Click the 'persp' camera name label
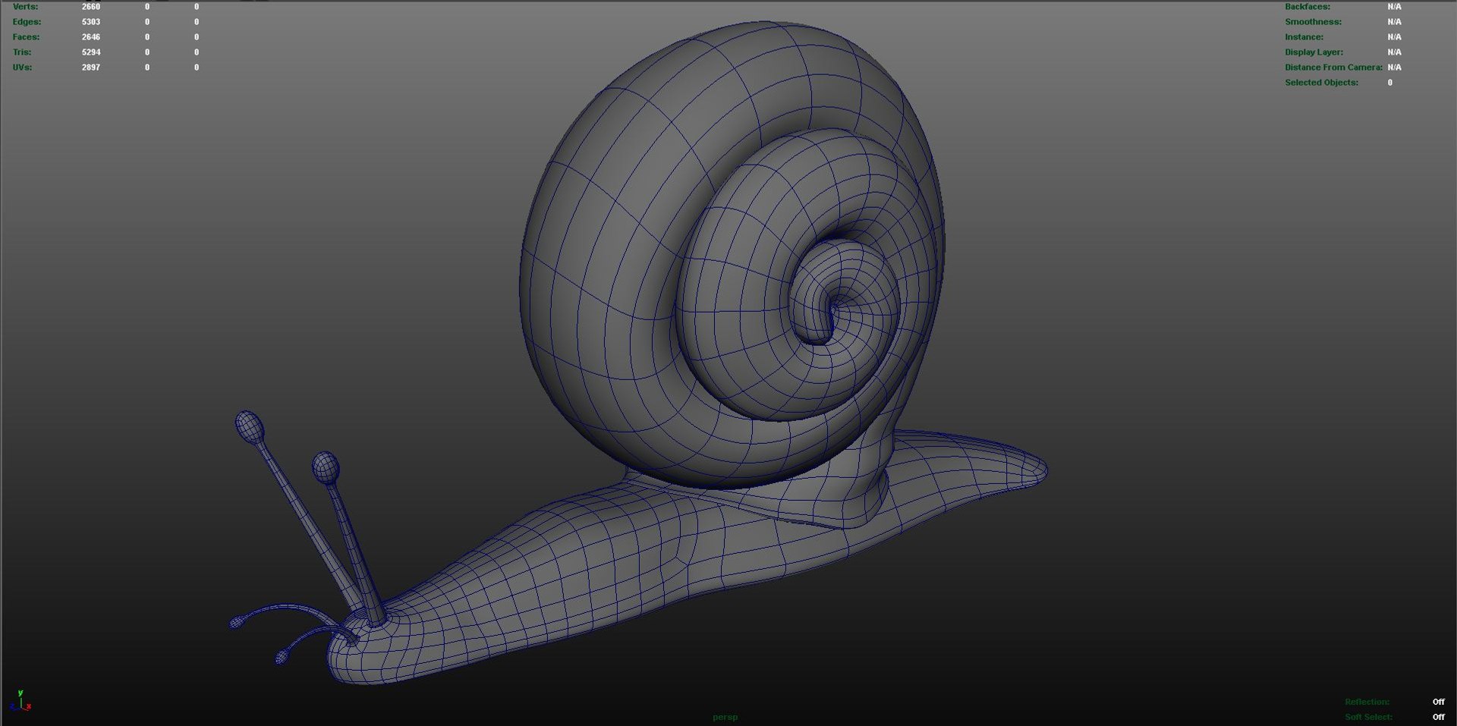This screenshot has width=1457, height=726. (x=725, y=717)
